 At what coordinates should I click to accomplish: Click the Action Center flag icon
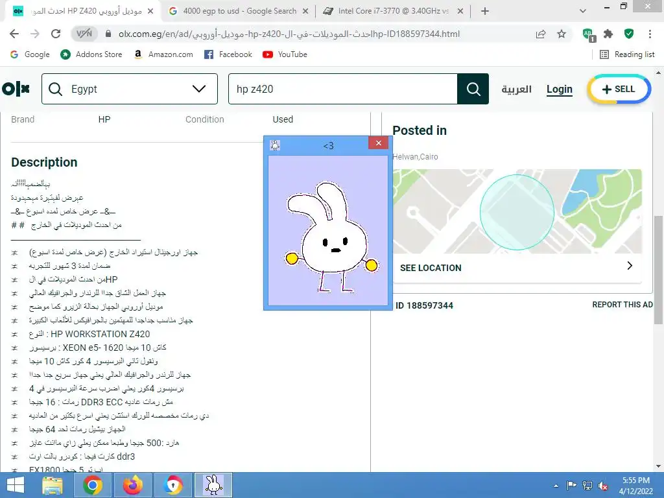(571, 486)
